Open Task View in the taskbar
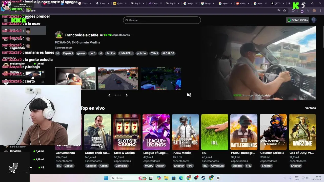This screenshot has height=182, width=324. (151, 178)
